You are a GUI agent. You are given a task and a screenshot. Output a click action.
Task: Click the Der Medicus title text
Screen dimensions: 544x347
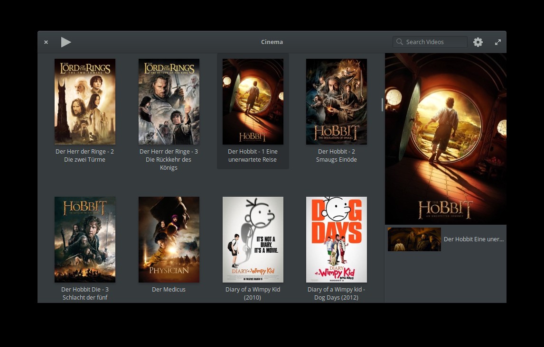click(169, 290)
